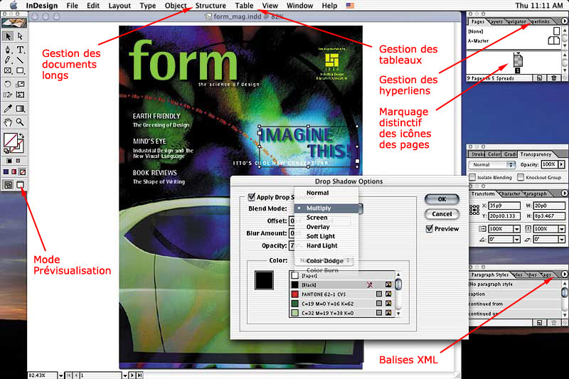Click OK in Drop Shadow Options
569x379 pixels.
point(442,199)
